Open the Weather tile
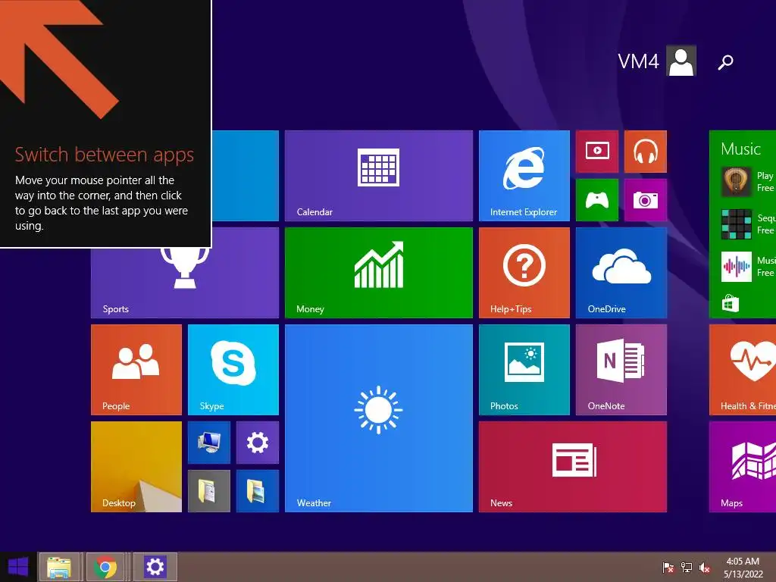This screenshot has height=582, width=776. 379,418
